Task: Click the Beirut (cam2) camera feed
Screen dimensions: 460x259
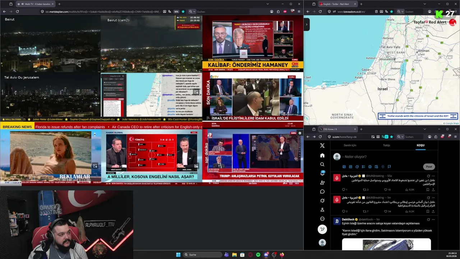Action: tap(151, 43)
